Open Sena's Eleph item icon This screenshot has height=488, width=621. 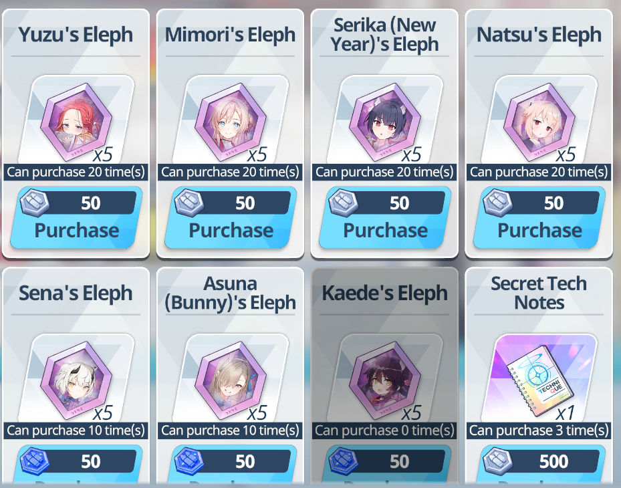76,380
